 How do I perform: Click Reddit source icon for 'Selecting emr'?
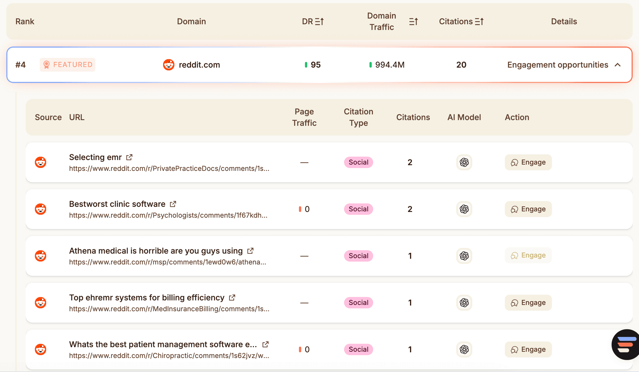41,162
